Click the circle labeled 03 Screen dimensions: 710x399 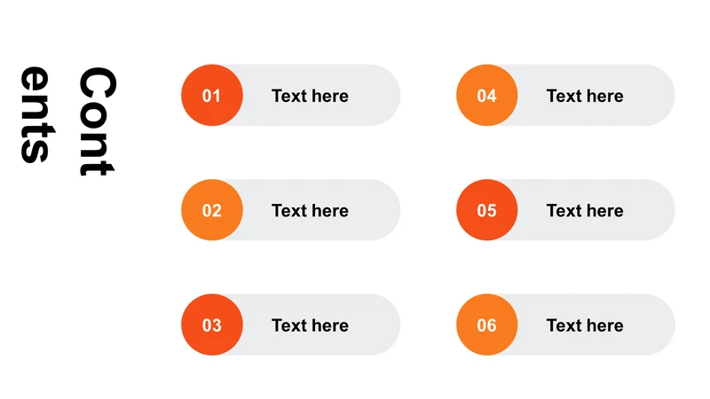211,325
